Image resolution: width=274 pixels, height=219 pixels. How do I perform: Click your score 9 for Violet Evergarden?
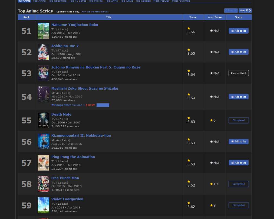pyautogui.click(x=213, y=205)
